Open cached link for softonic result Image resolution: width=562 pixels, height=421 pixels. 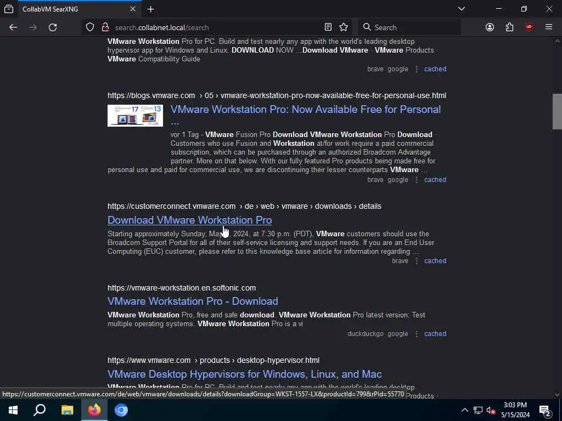(x=435, y=334)
